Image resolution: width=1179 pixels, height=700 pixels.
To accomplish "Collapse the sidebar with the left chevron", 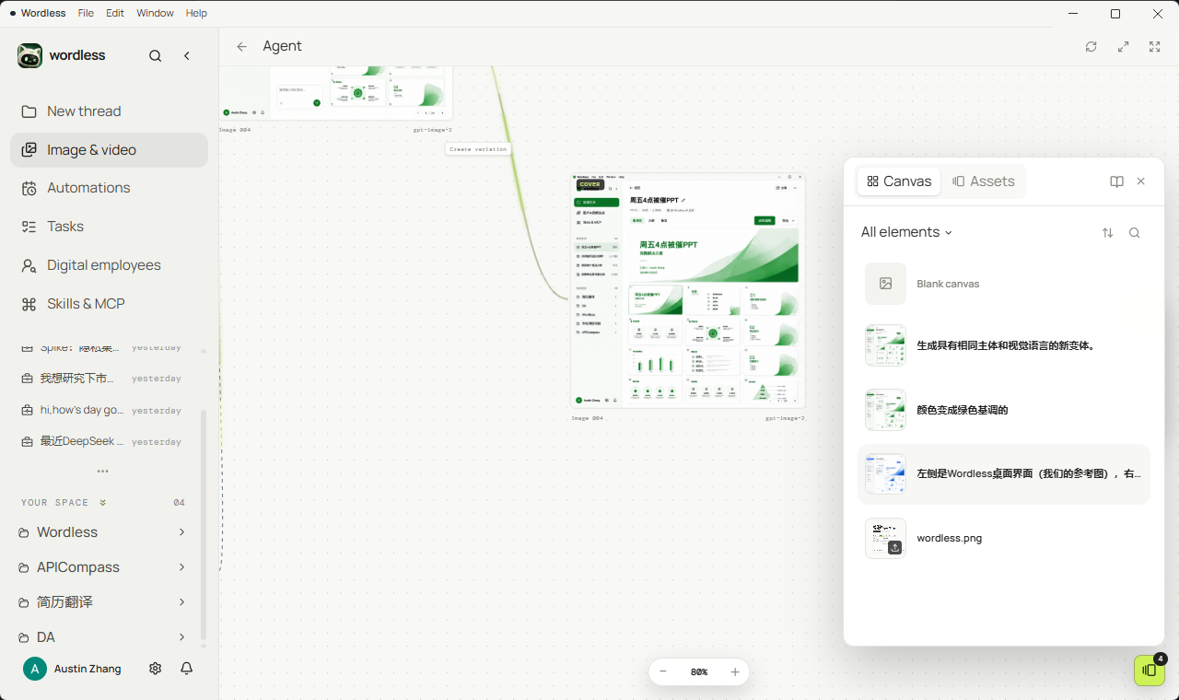I will [187, 56].
